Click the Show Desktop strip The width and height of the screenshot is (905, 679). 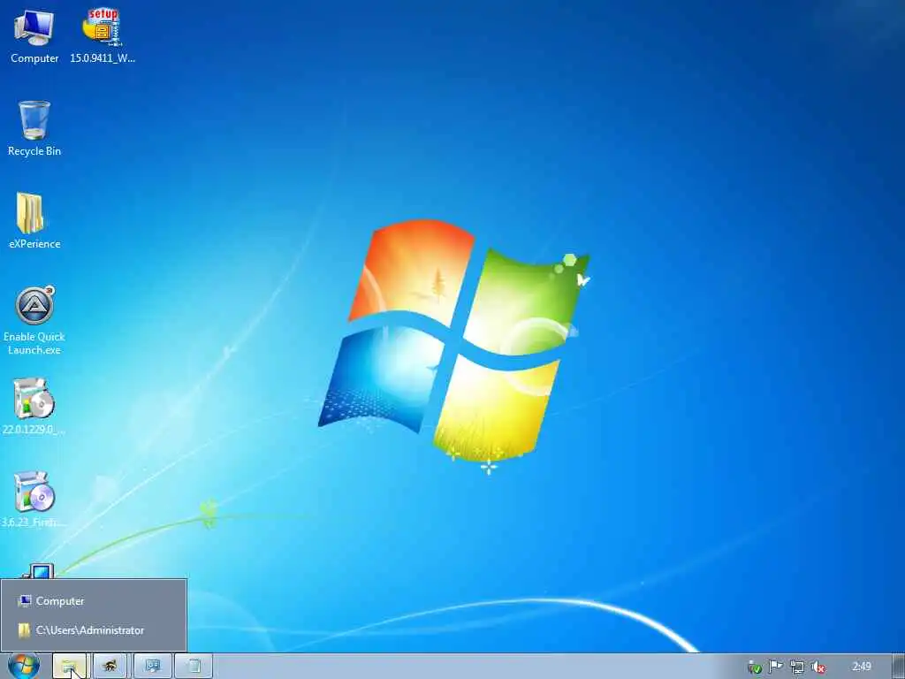click(899, 667)
